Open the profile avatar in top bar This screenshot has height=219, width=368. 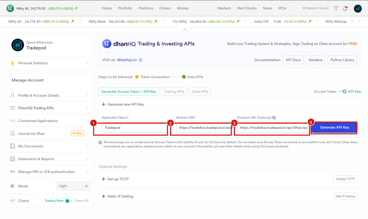(358, 9)
